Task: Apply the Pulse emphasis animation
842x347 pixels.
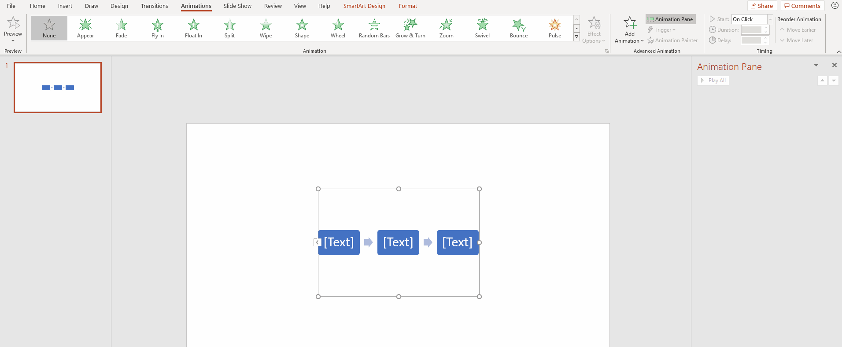Action: tap(555, 28)
